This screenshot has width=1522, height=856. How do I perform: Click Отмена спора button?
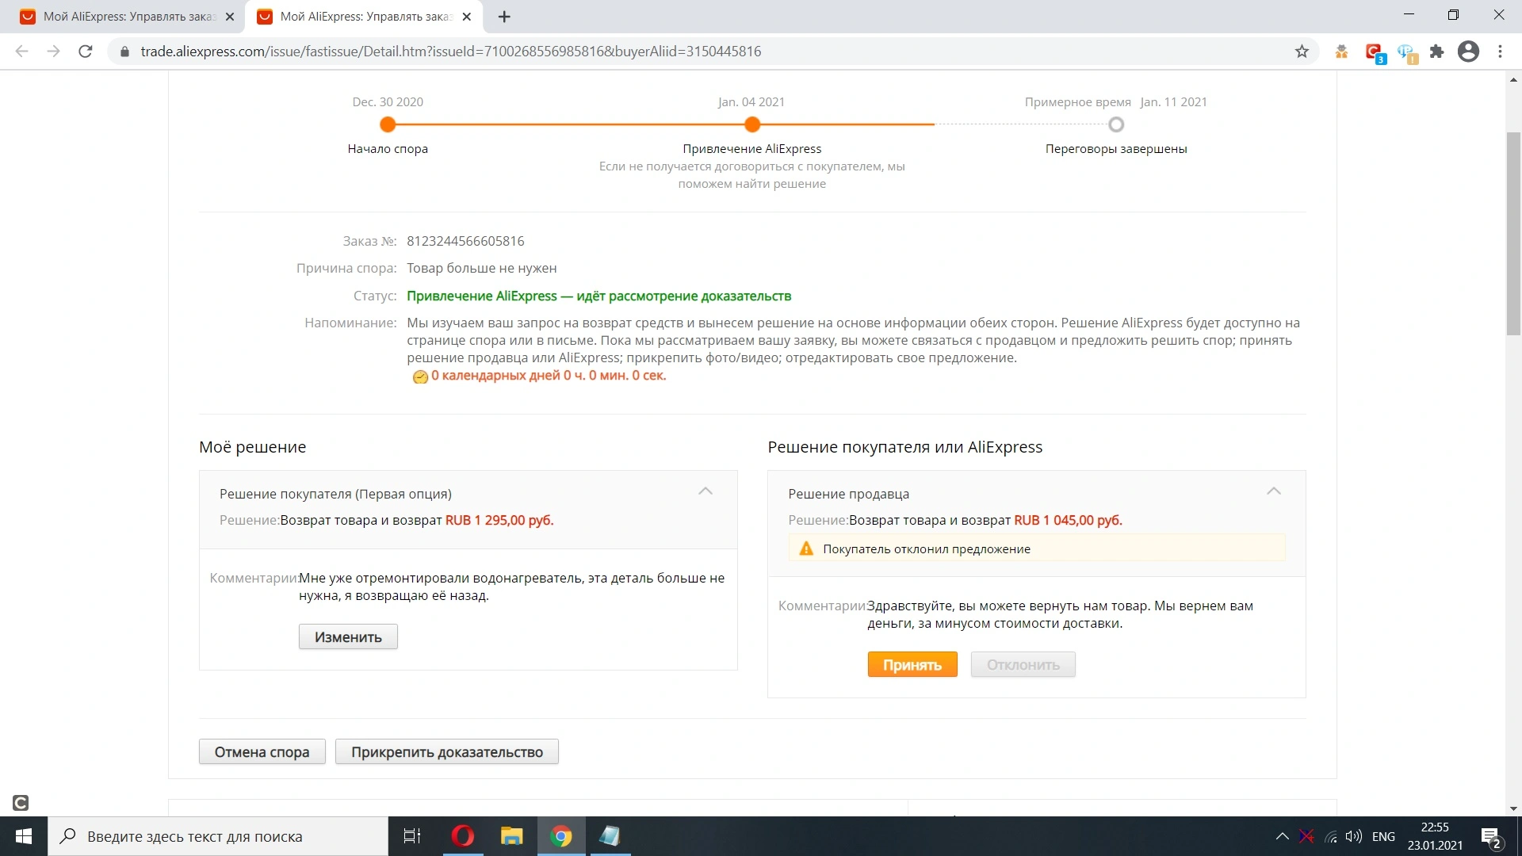pos(262,751)
